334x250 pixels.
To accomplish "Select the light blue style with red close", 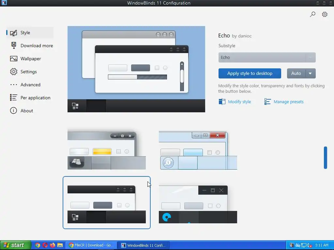I will pyautogui.click(x=198, y=150).
